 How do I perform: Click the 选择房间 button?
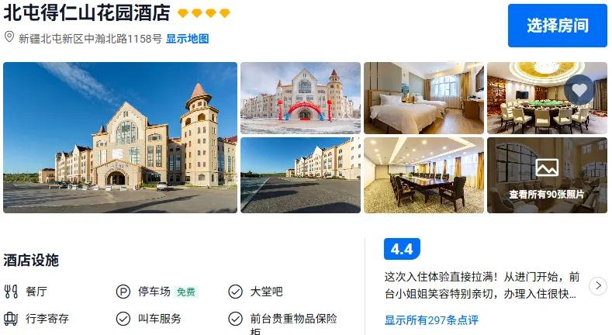tap(558, 26)
